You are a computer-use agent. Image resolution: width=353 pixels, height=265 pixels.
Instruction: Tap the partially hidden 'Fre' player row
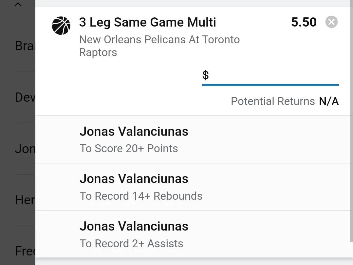25,251
